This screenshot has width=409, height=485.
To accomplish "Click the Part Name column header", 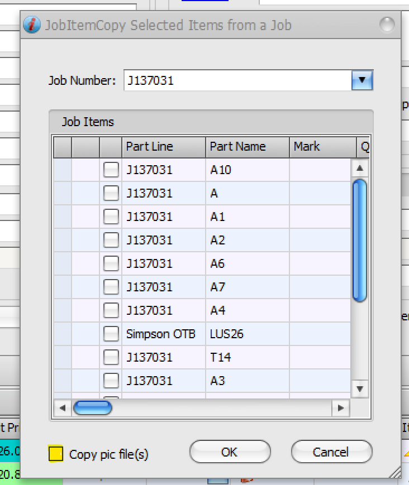I will pyautogui.click(x=247, y=147).
